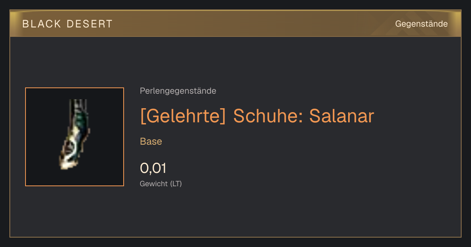The height and width of the screenshot is (247, 471).
Task: Click the word BLACK in the header logo
Action: [x=42, y=24]
